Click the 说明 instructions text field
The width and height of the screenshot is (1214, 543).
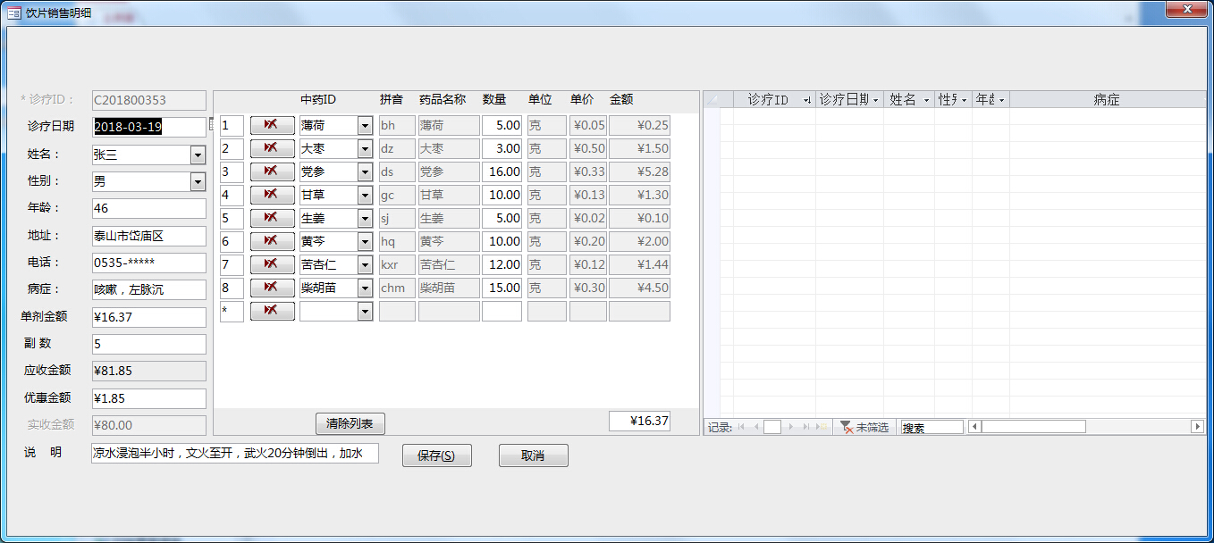235,454
